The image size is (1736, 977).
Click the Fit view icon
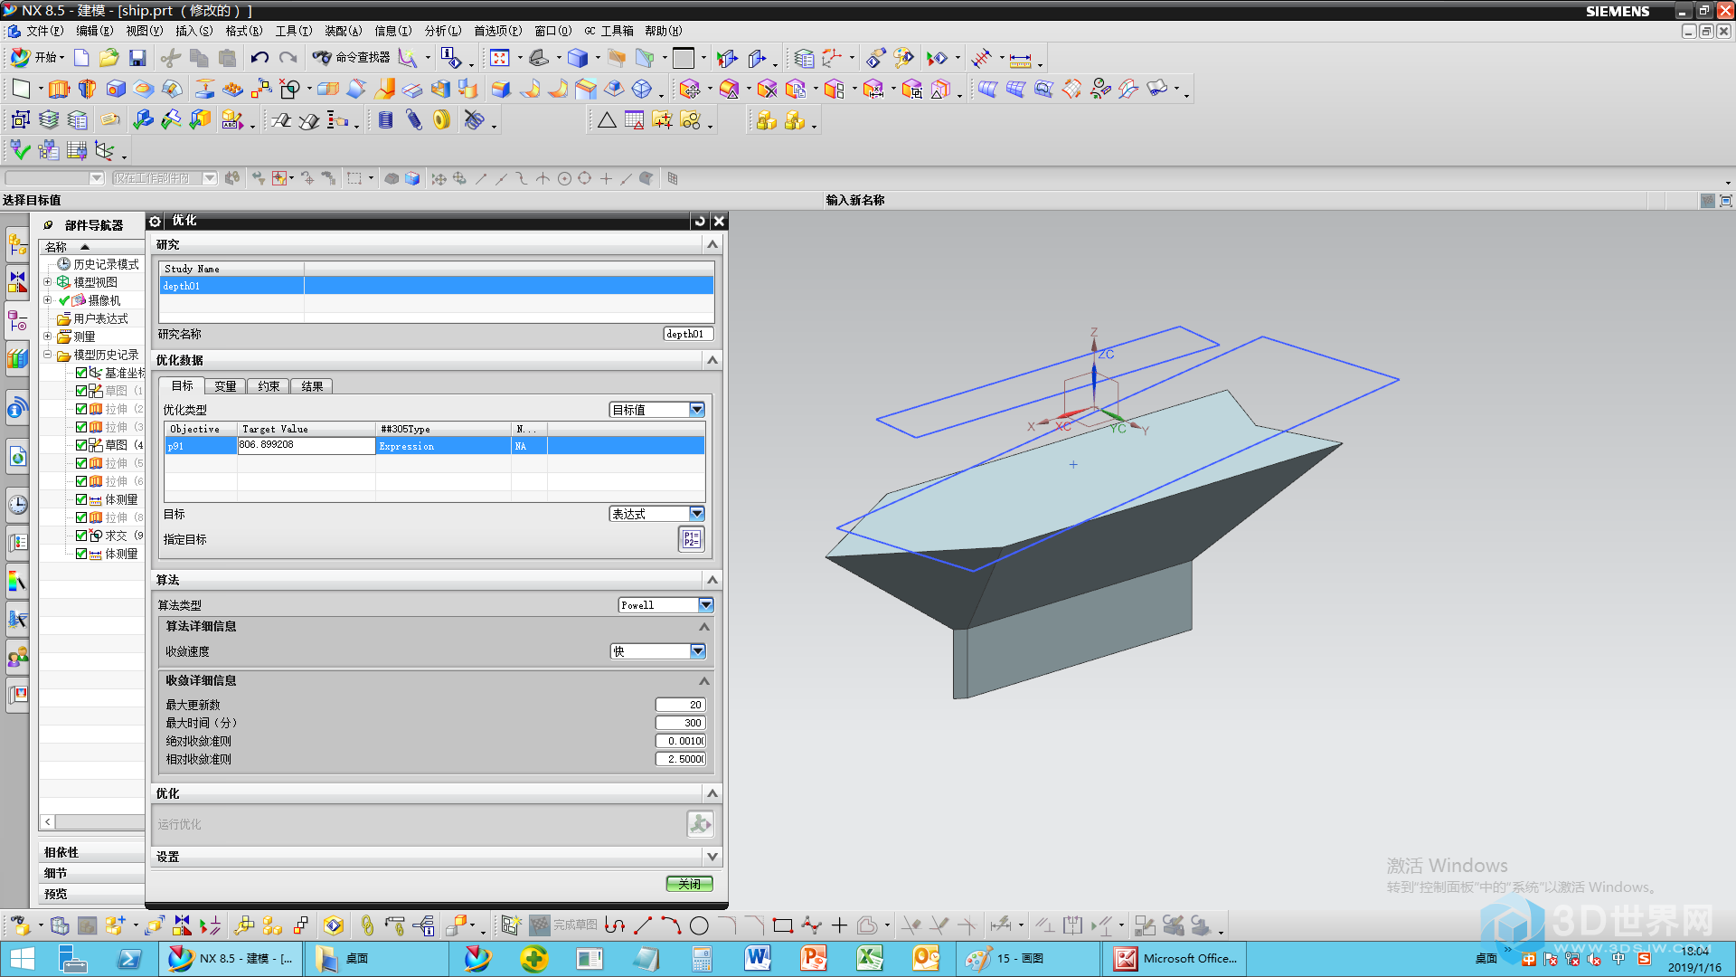tap(499, 58)
